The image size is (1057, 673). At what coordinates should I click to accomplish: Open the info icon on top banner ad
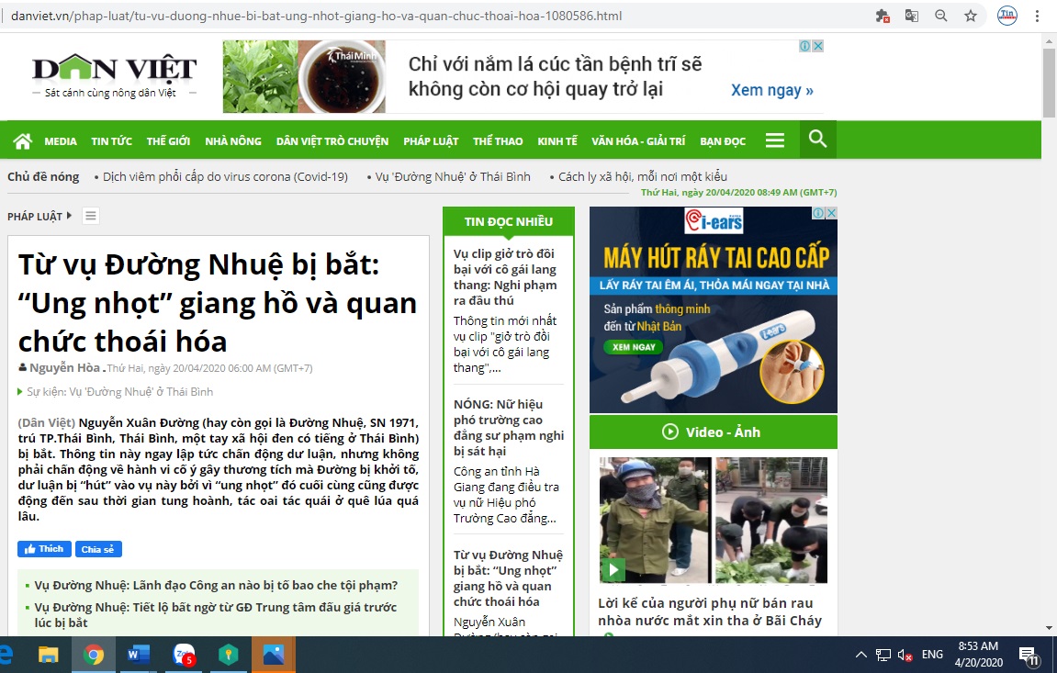[x=804, y=46]
